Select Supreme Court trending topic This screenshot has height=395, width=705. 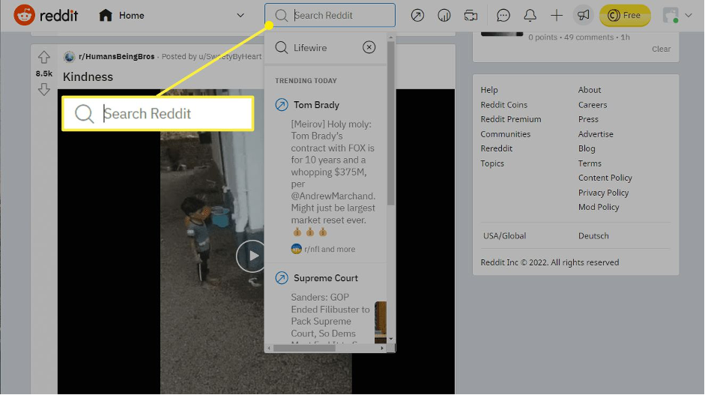(x=325, y=278)
